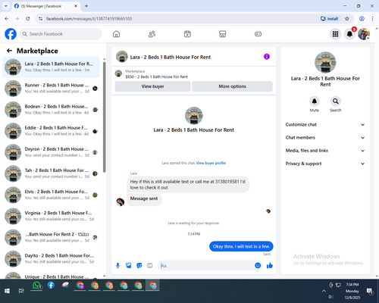
Task: Reload the page
Action: pyautogui.click(x=28, y=19)
